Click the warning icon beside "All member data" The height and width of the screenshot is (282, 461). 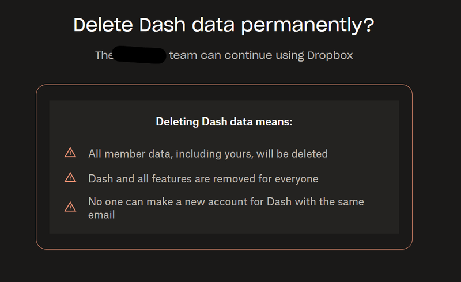(70, 153)
